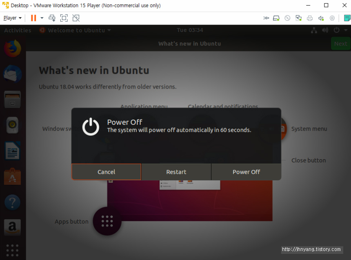
Task: Click the Apps button circle in the welcome illustration
Action: [x=107, y=221]
